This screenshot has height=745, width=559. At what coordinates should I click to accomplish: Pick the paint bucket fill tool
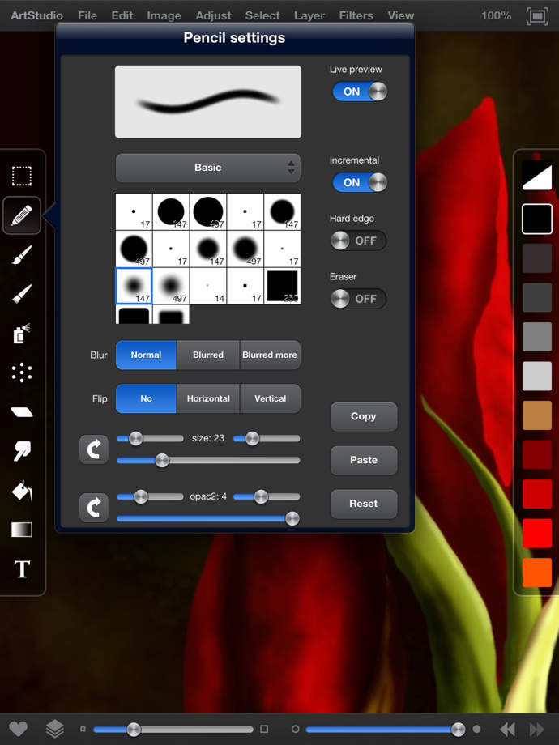pyautogui.click(x=22, y=491)
